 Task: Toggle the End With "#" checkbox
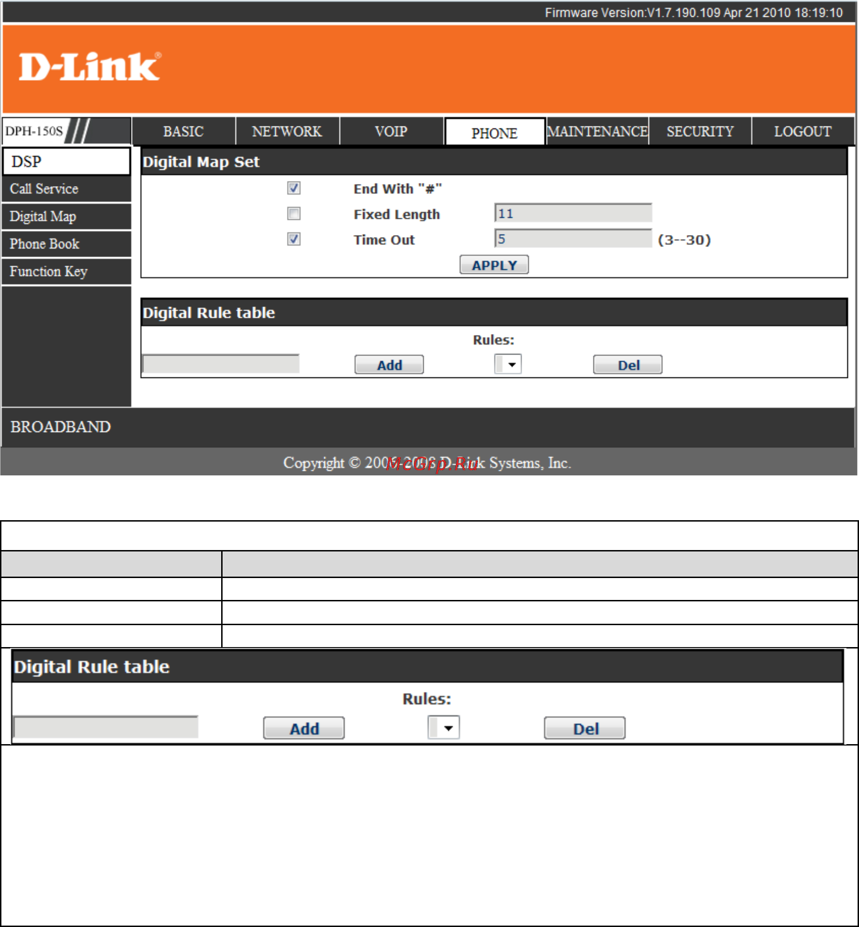click(x=293, y=188)
